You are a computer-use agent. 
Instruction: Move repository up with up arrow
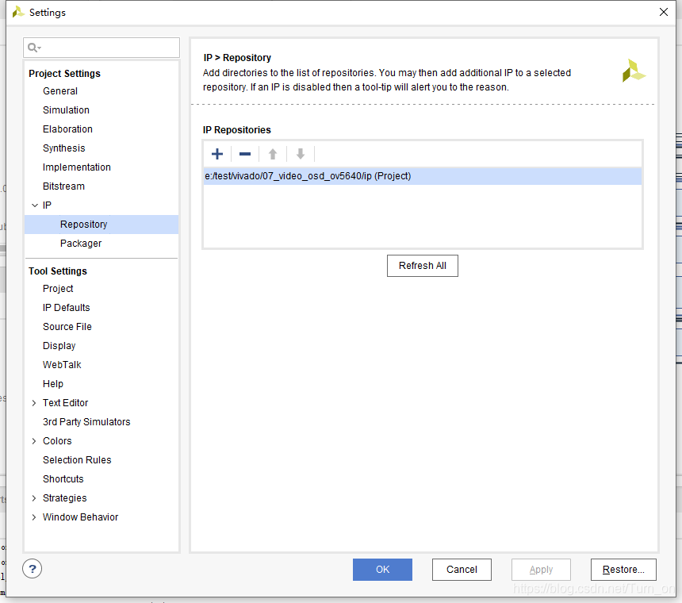(273, 154)
